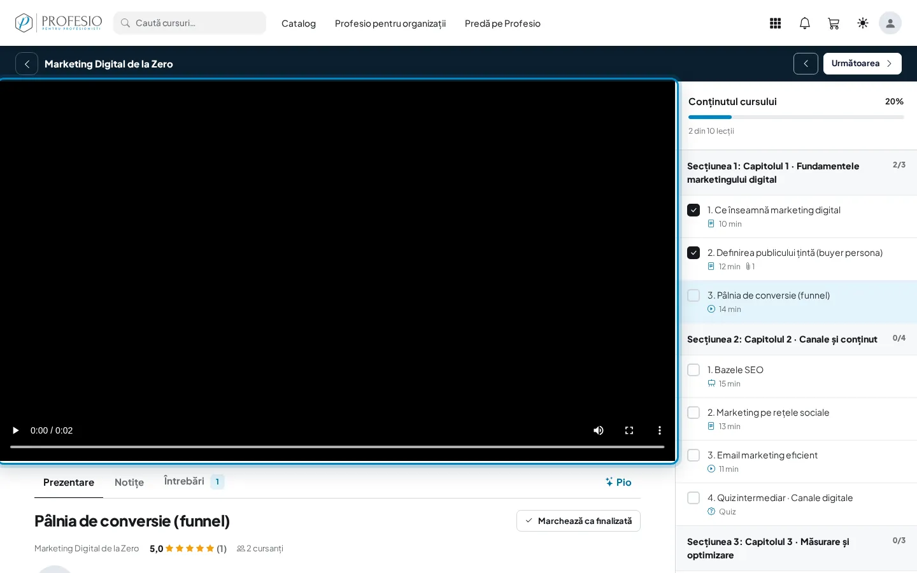Open notifications bell

(805, 24)
